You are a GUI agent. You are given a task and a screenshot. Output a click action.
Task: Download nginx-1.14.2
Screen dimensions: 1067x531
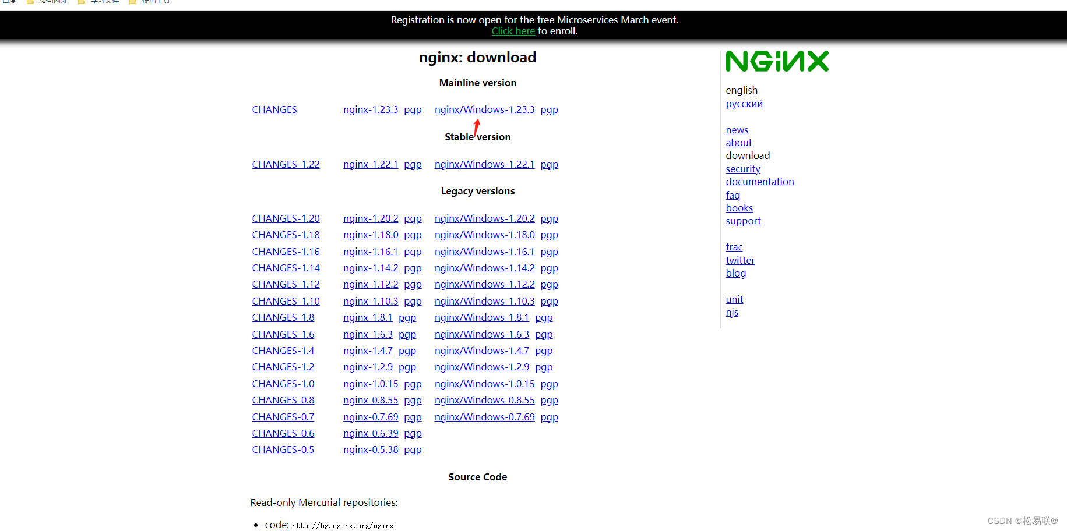(x=371, y=268)
